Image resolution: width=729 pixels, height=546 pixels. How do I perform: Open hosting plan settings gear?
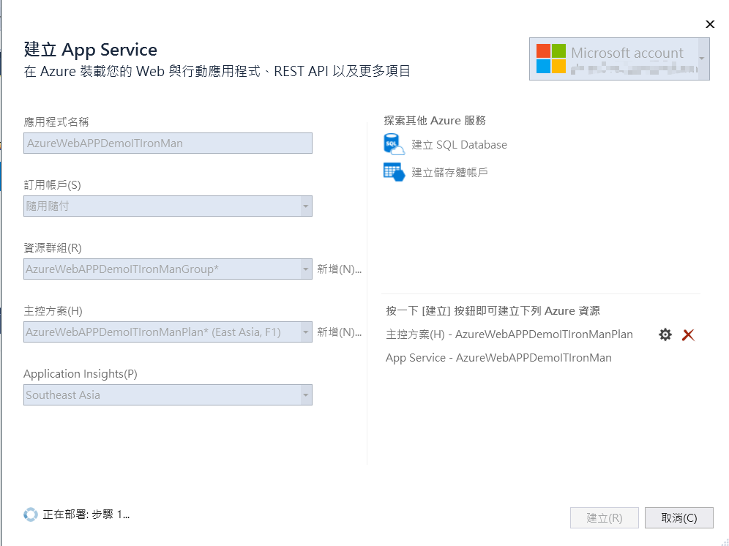coord(665,334)
